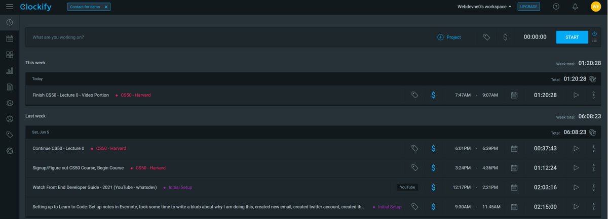Open options menu for Finish CS50 Lecture 0 entry
This screenshot has height=219, width=608.
click(x=593, y=95)
